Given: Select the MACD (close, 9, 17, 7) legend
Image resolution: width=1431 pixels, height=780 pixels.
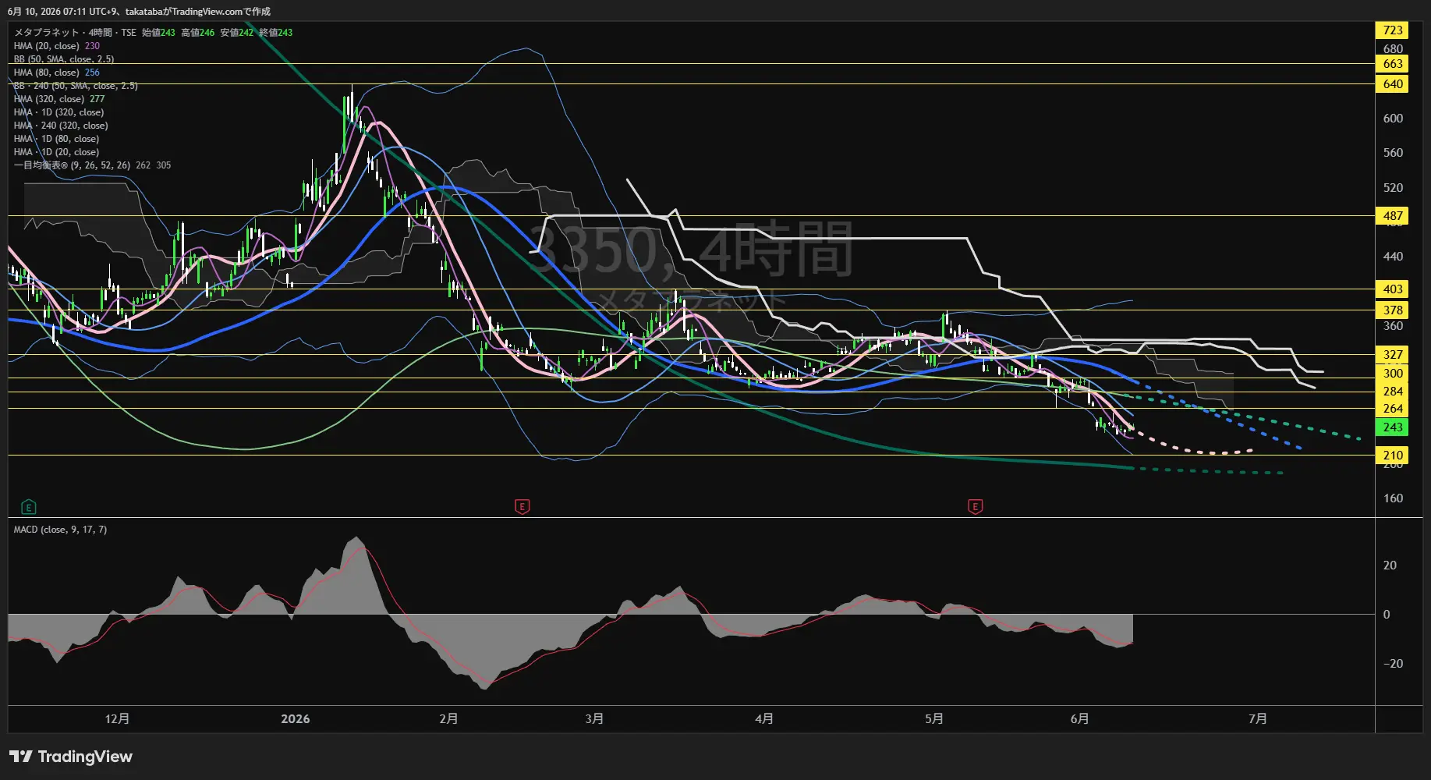Looking at the screenshot, I should pyautogui.click(x=60, y=530).
